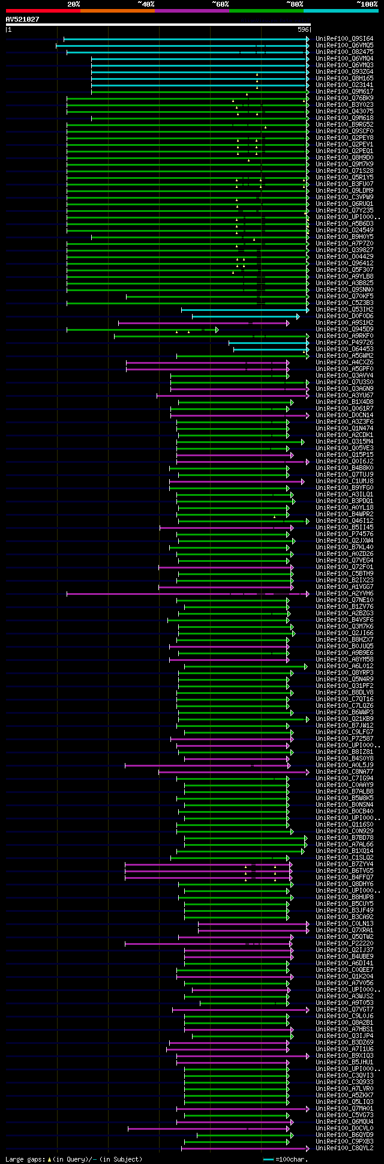Click the cyan ~100% legend segment

click(341, 11)
